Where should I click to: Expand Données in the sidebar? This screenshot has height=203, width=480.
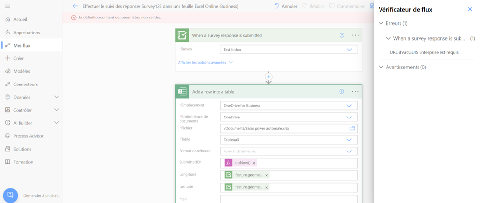point(56,97)
